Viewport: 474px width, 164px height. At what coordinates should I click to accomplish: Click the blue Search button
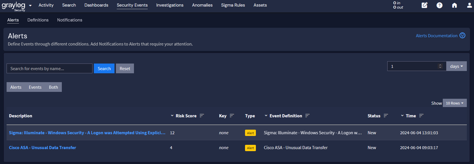[104, 68]
